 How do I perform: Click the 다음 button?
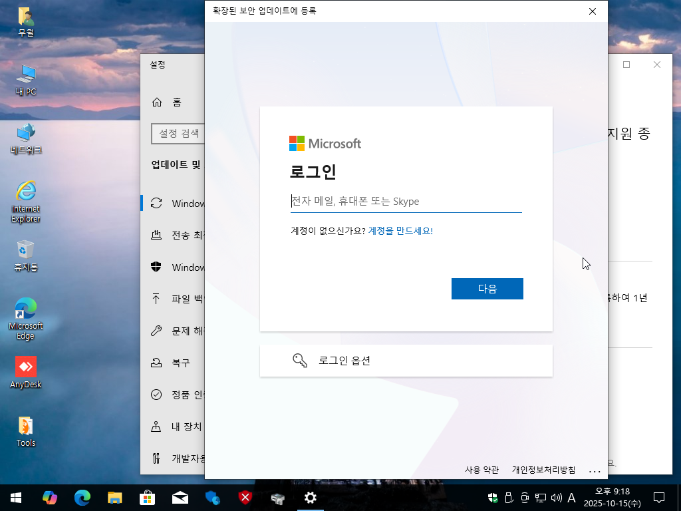pyautogui.click(x=487, y=289)
